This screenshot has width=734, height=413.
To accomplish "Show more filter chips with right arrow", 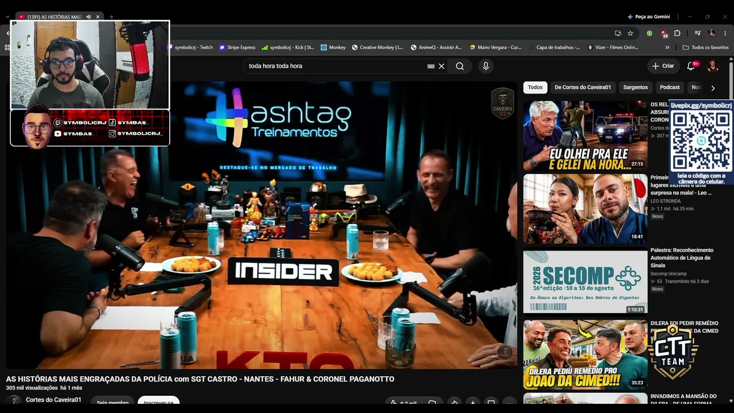I will [x=713, y=88].
